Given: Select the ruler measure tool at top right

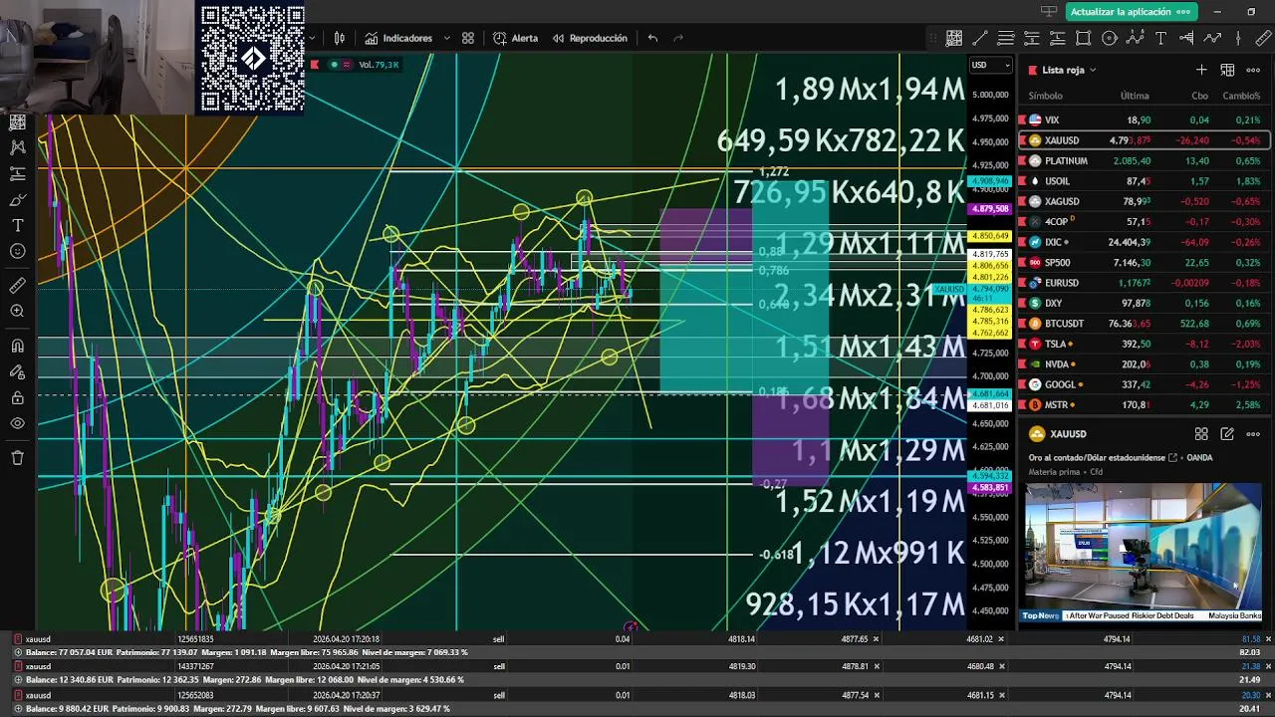Looking at the screenshot, I should 1264,38.
